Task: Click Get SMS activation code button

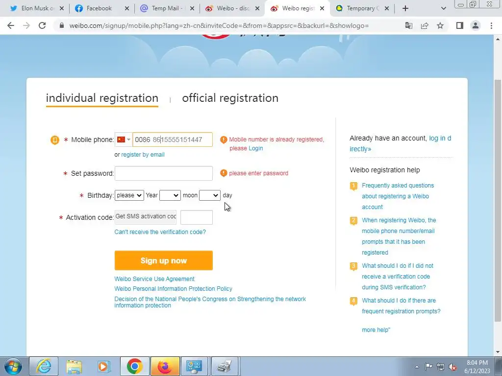Action: tap(146, 217)
